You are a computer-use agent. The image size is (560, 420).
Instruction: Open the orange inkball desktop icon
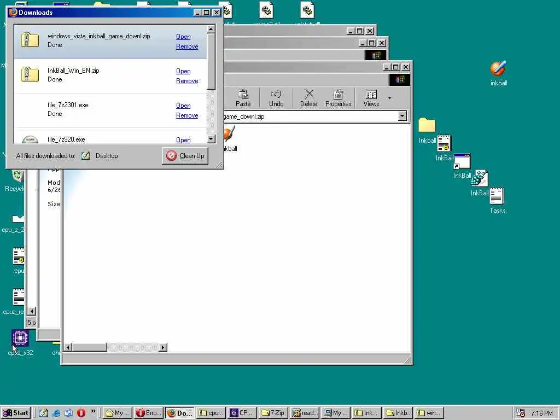pyautogui.click(x=498, y=69)
